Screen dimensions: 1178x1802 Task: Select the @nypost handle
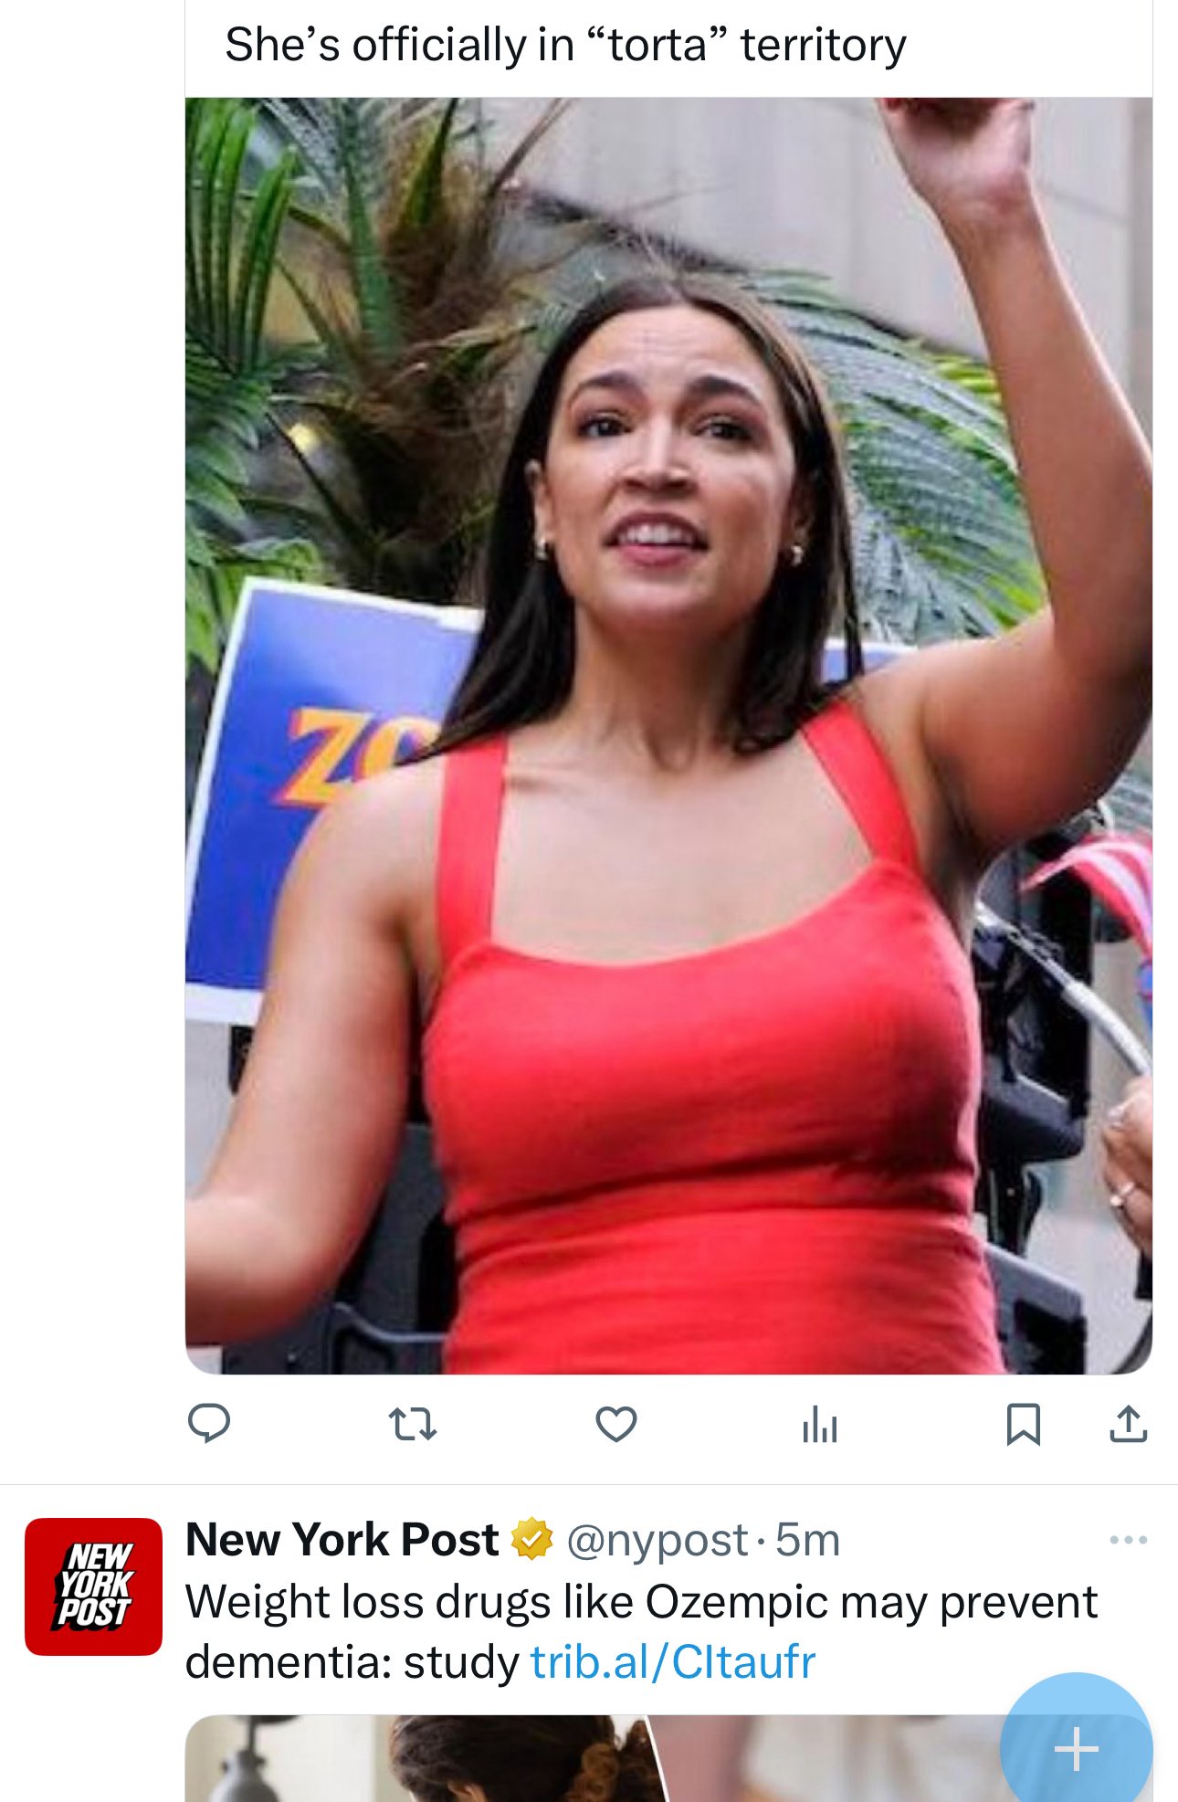[657, 1541]
